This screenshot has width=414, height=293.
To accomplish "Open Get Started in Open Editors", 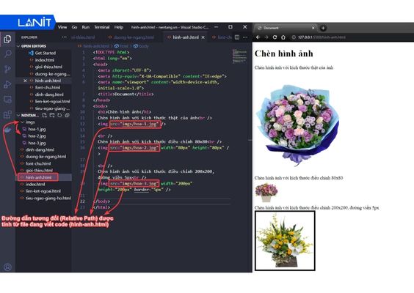I will tap(46, 53).
